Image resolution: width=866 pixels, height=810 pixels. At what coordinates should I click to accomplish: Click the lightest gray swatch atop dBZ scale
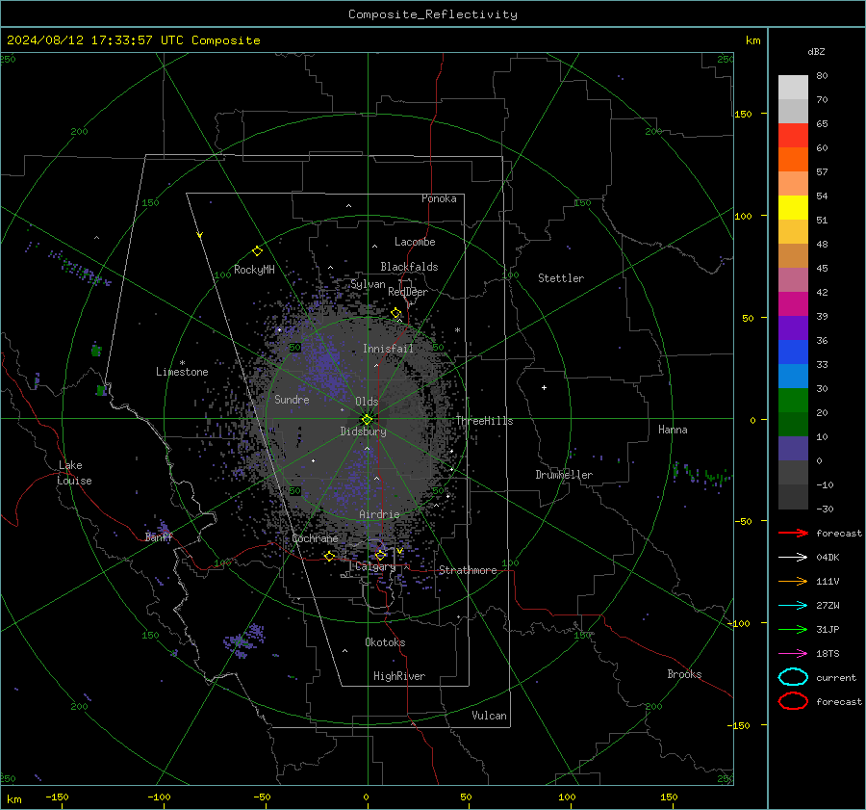(x=793, y=88)
